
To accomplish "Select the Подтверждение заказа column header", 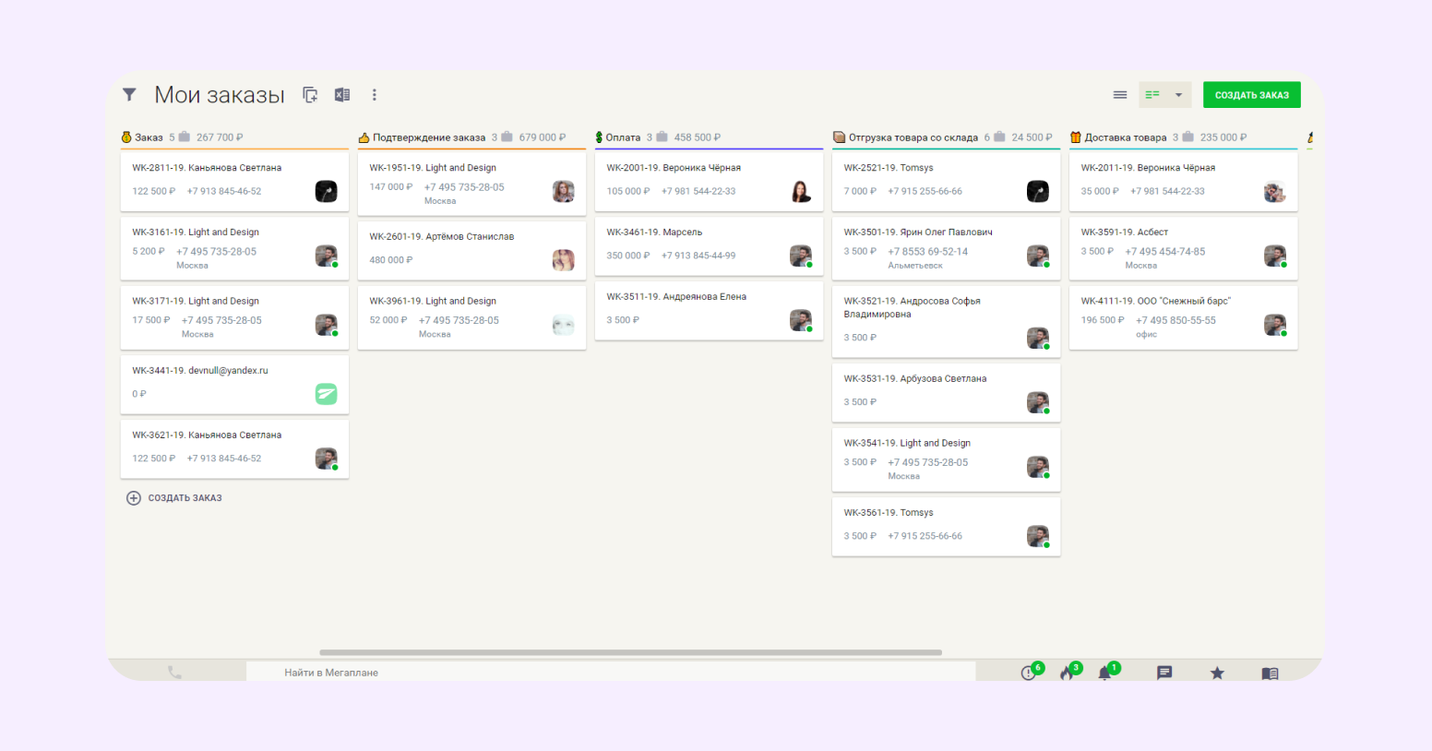I will 428,137.
